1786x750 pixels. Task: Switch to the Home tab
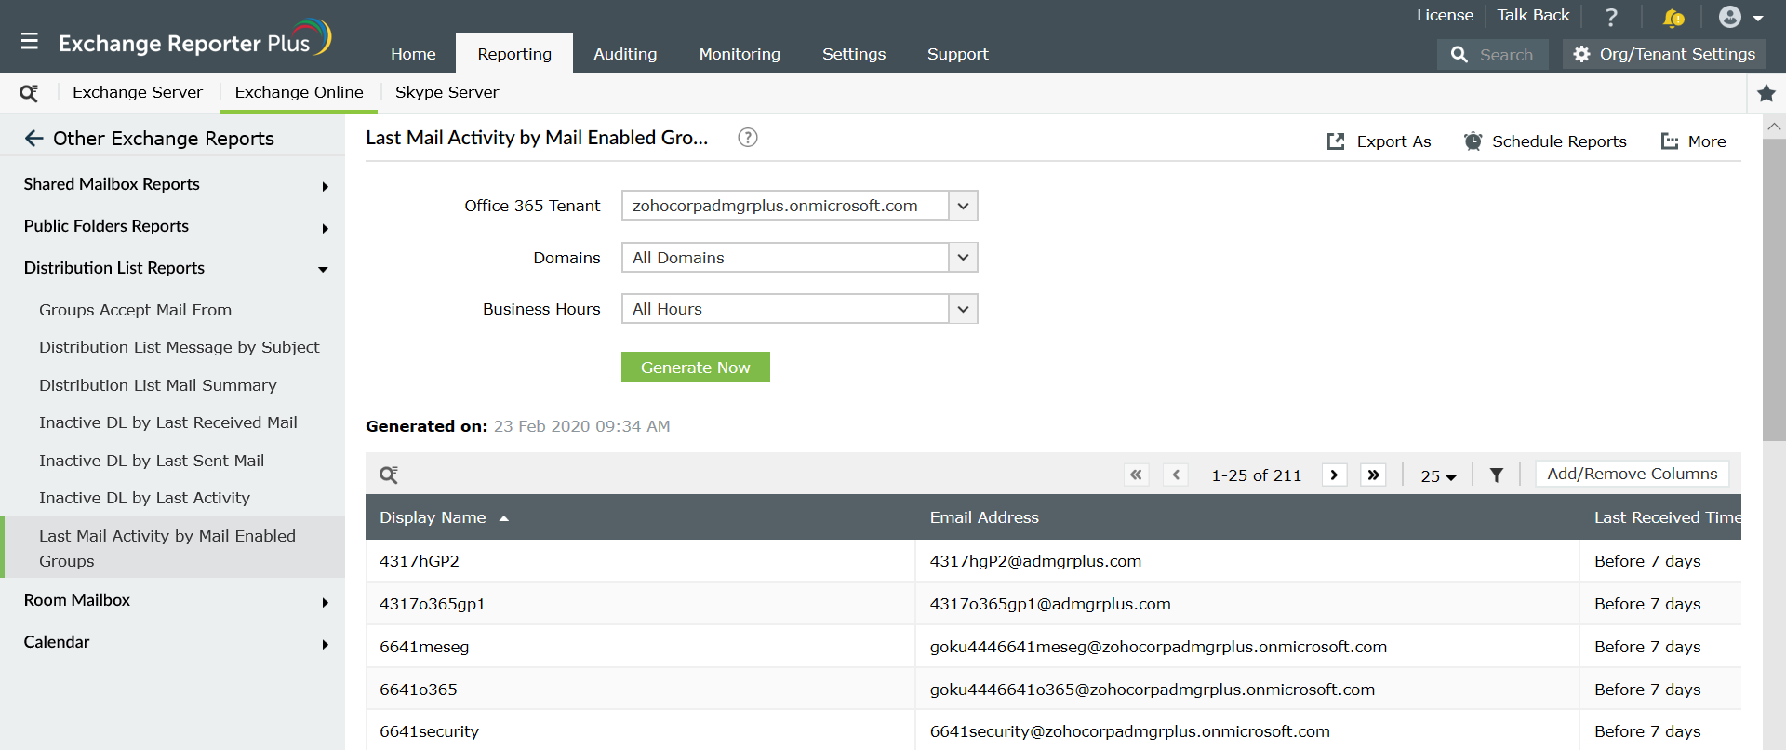point(413,54)
